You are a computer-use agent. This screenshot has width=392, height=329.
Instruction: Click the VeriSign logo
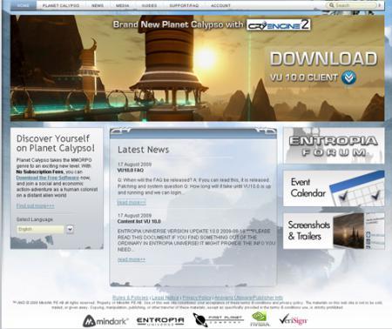coord(293,319)
